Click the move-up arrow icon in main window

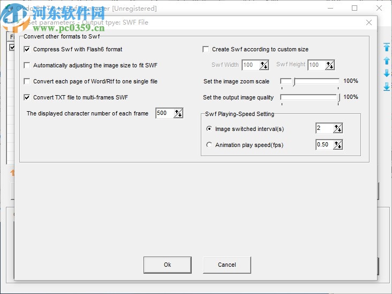pyautogui.click(x=387, y=60)
